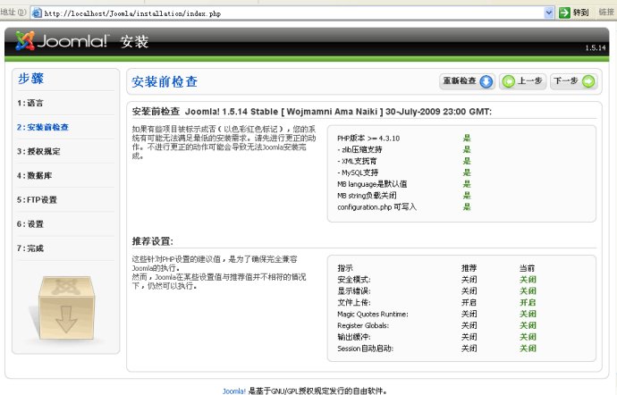Click the blue refresh icon on 重新检查
The image size is (617, 395).
click(486, 81)
